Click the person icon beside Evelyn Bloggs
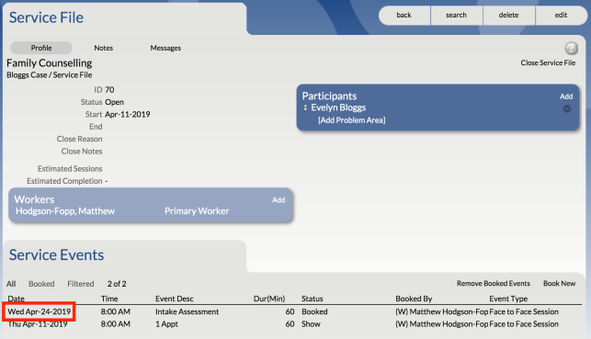 [305, 108]
